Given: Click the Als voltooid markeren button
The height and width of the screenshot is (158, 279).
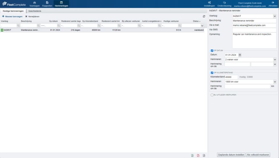Looking at the screenshot, I should coord(258,155).
